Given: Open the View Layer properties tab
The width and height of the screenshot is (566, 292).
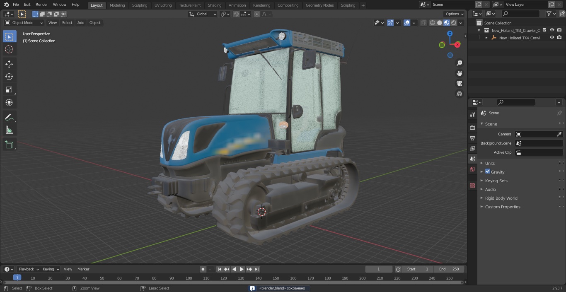Looking at the screenshot, I should click(472, 148).
